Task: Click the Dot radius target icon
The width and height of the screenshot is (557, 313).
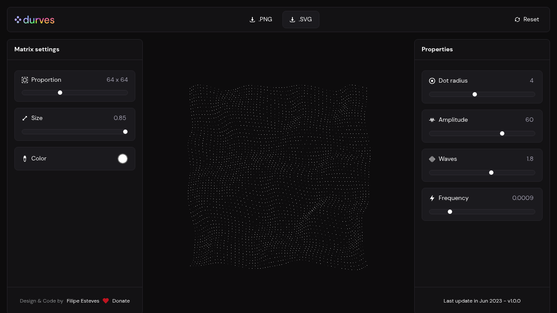Action: (x=432, y=81)
